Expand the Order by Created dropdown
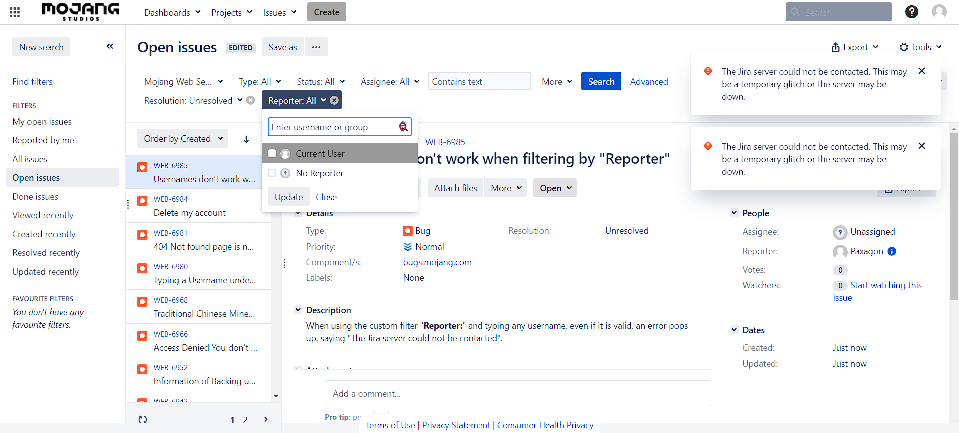 [183, 139]
